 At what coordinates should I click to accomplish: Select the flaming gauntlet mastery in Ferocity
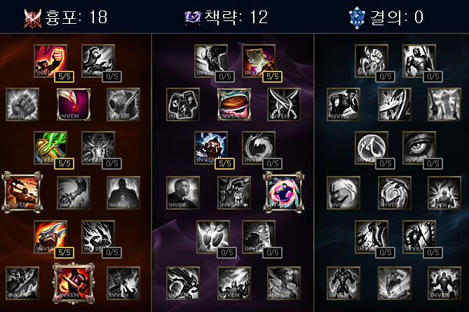50,237
